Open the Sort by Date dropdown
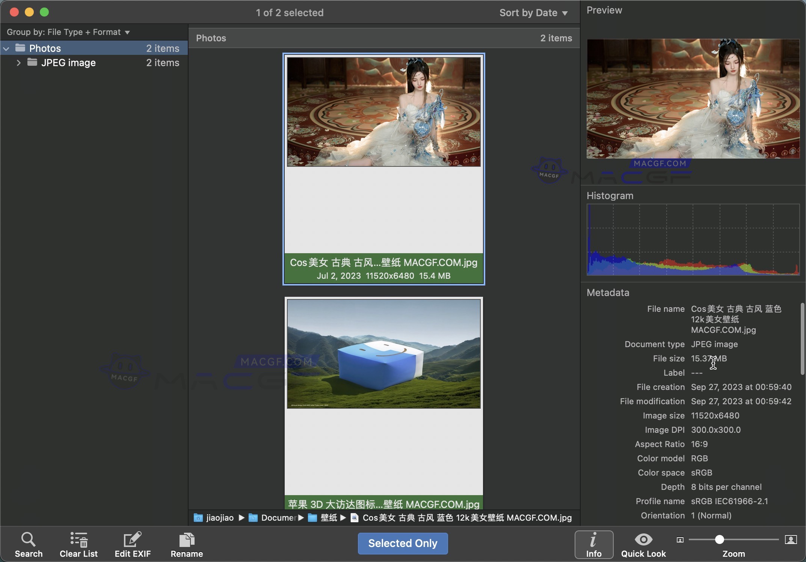The width and height of the screenshot is (806, 562). coord(533,12)
